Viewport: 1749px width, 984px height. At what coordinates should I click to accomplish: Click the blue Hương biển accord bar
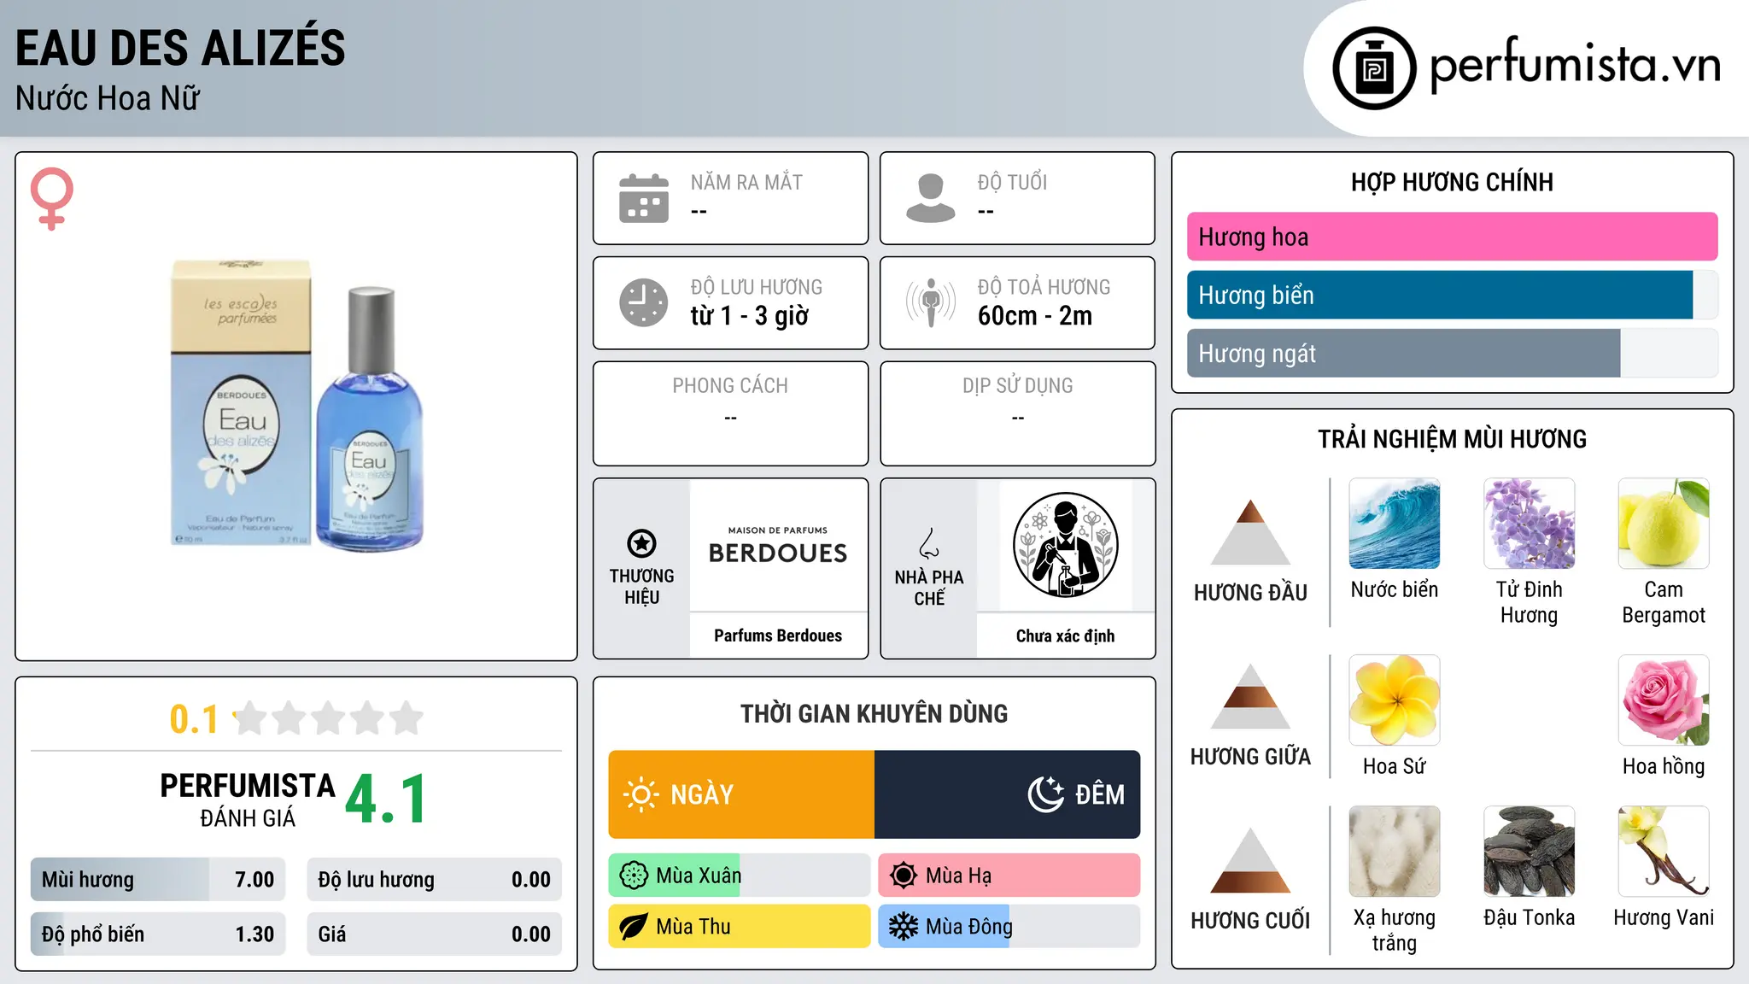[x=1452, y=295]
